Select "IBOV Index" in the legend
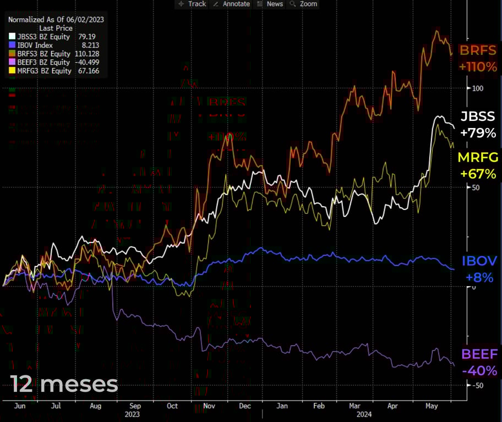Viewport: 502px width, 422px height. coord(35,46)
